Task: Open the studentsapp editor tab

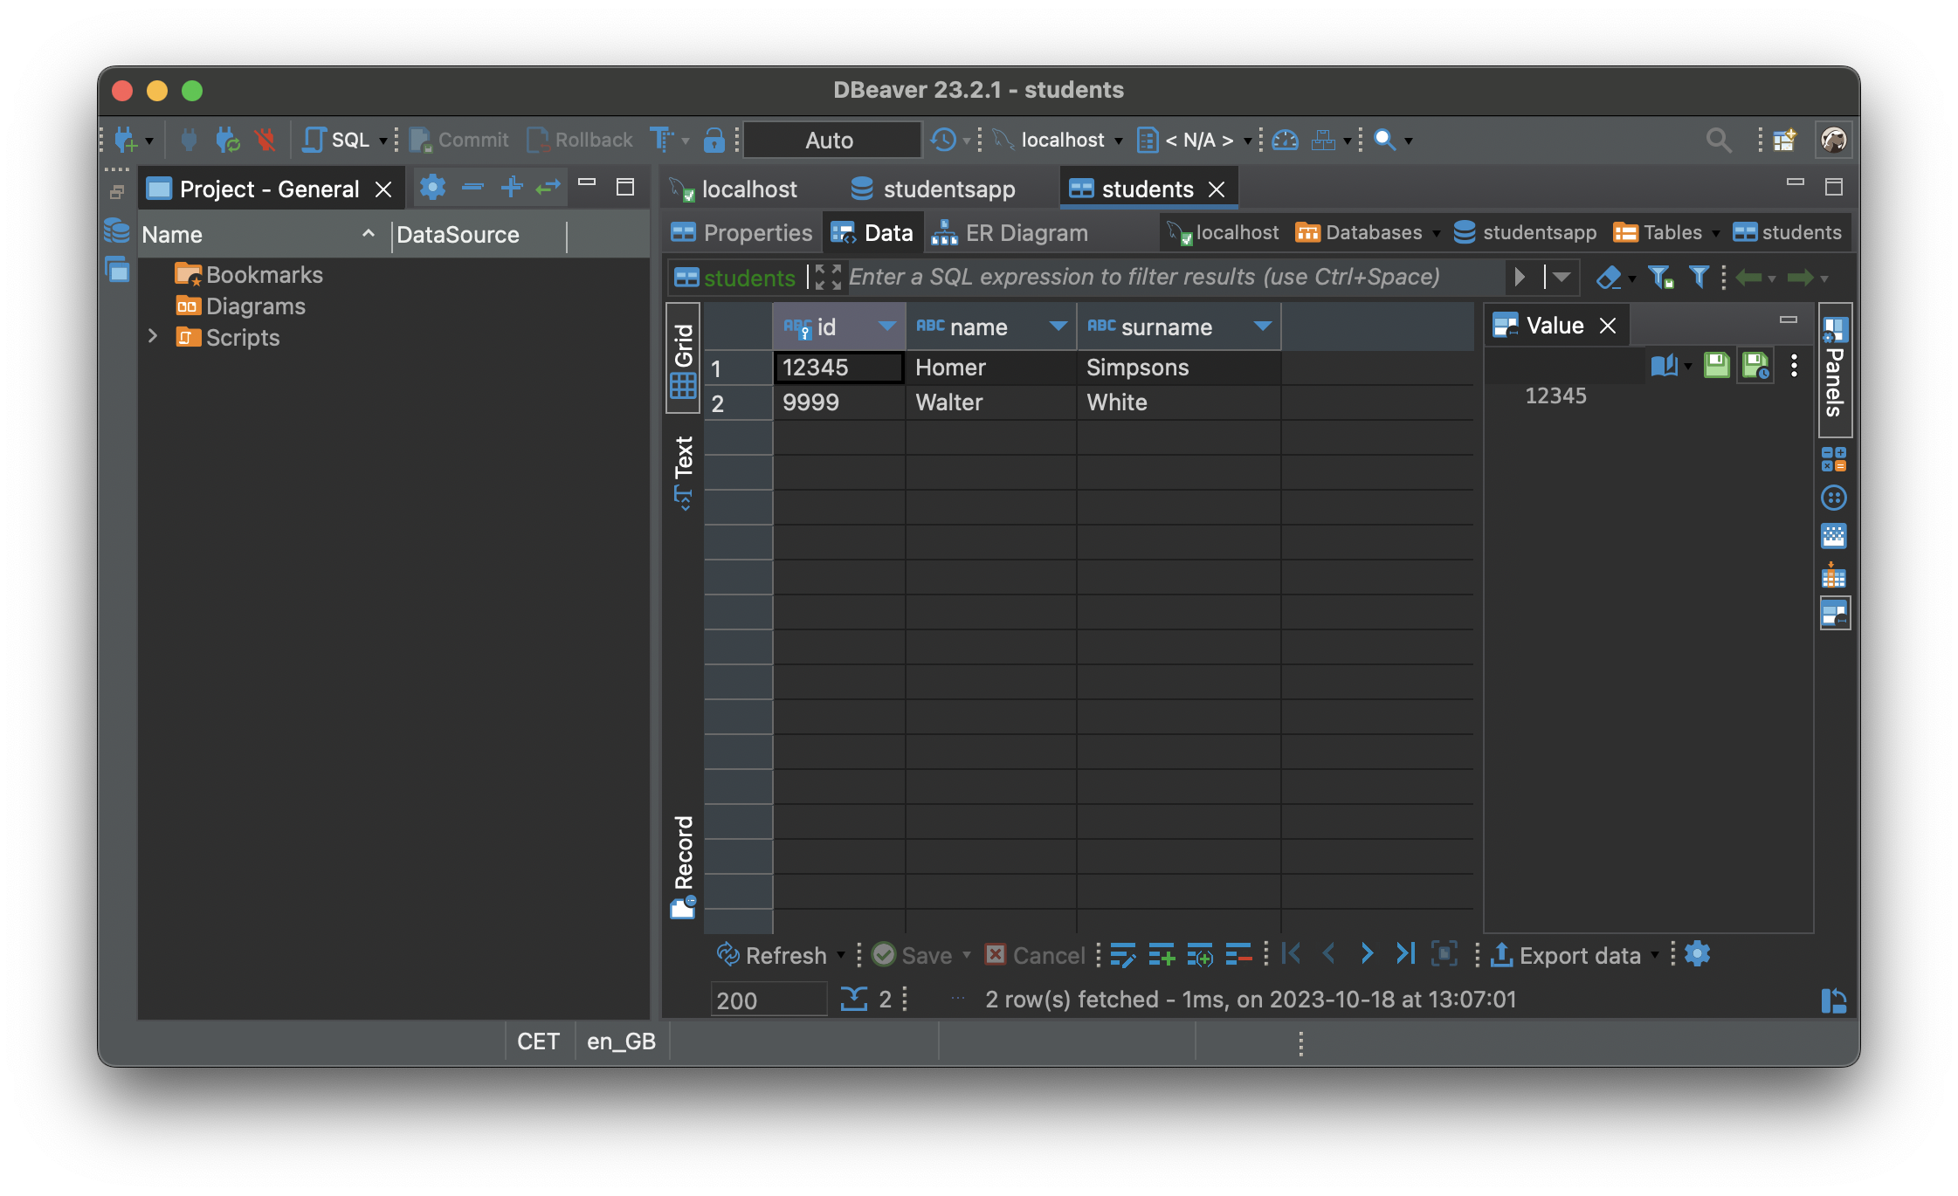Action: click(x=933, y=189)
